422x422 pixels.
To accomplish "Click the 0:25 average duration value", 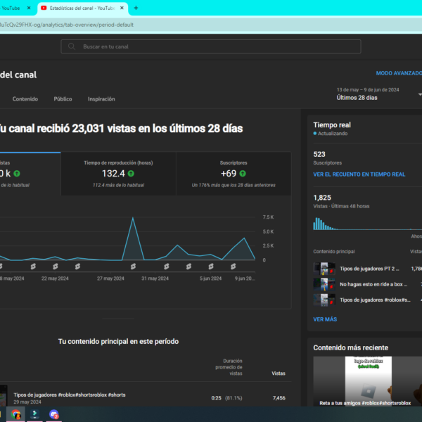I will click(x=216, y=398).
